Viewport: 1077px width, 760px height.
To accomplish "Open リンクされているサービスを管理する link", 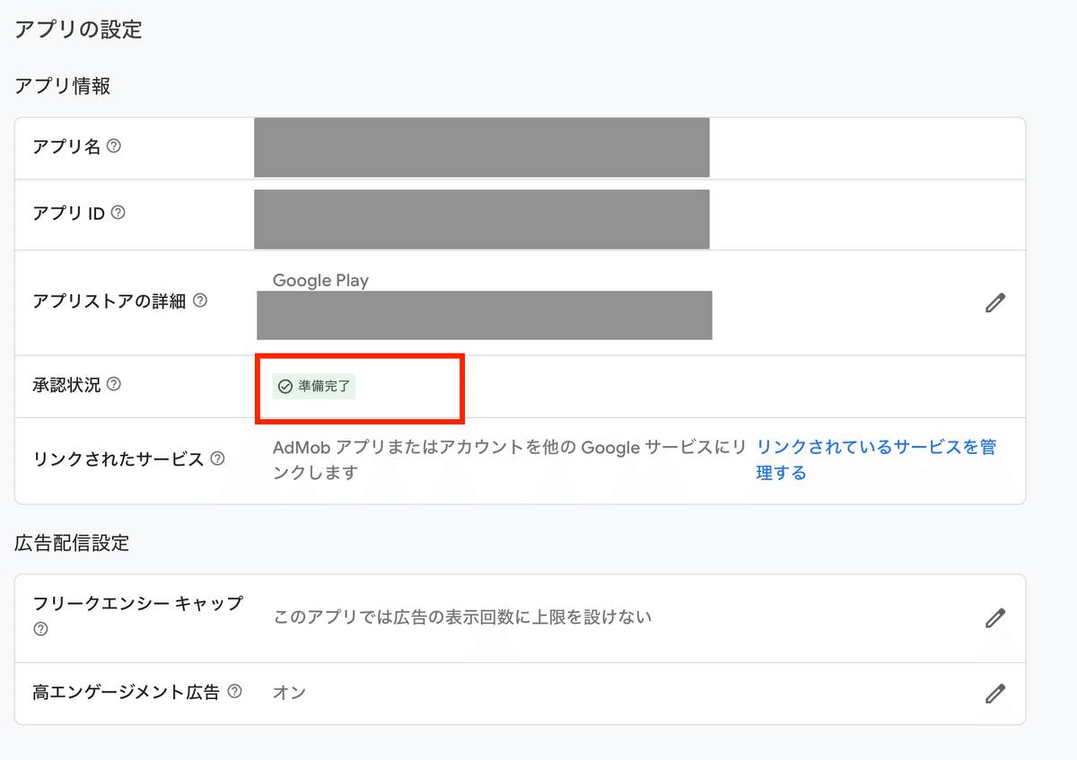I will pos(876,459).
